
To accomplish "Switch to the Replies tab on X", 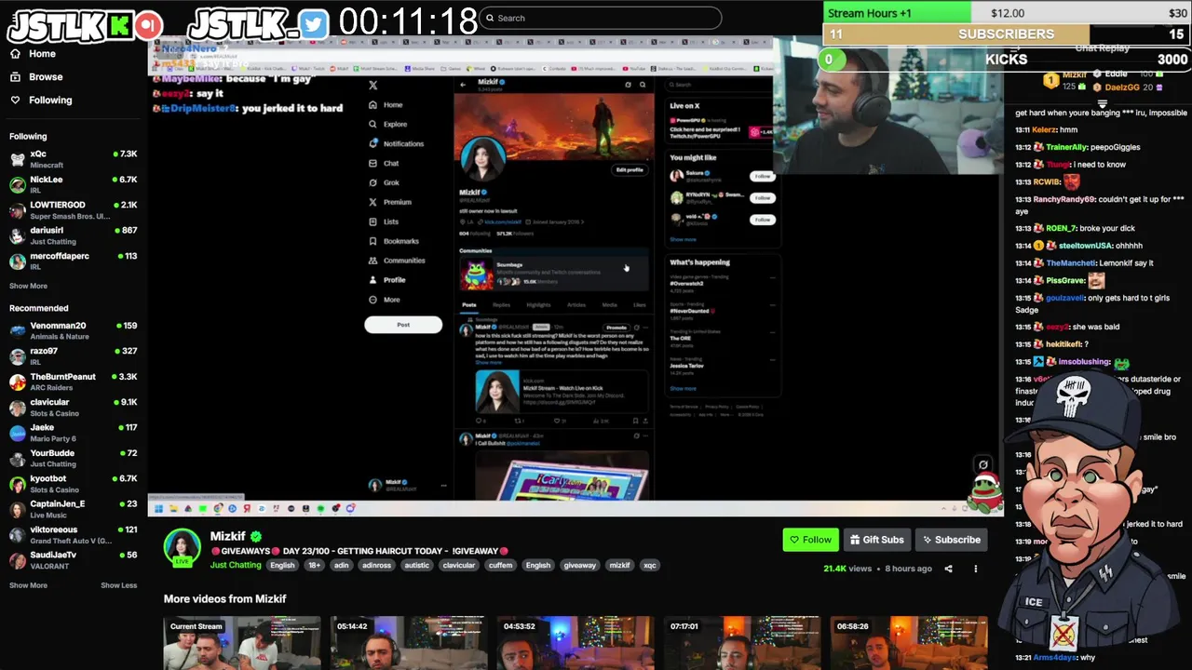I will [x=501, y=304].
